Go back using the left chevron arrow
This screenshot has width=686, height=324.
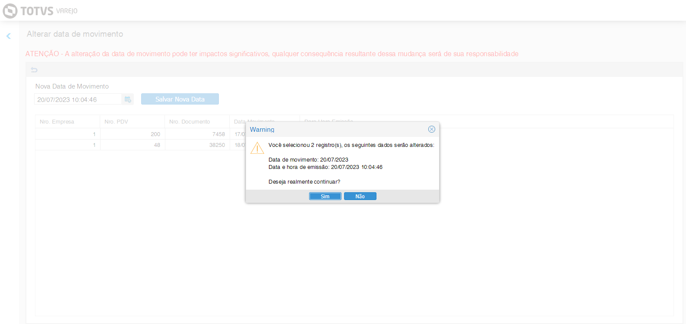pos(8,36)
